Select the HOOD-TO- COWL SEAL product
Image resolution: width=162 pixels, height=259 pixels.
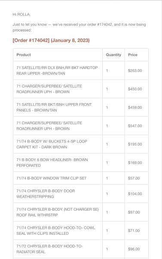(x=56, y=231)
